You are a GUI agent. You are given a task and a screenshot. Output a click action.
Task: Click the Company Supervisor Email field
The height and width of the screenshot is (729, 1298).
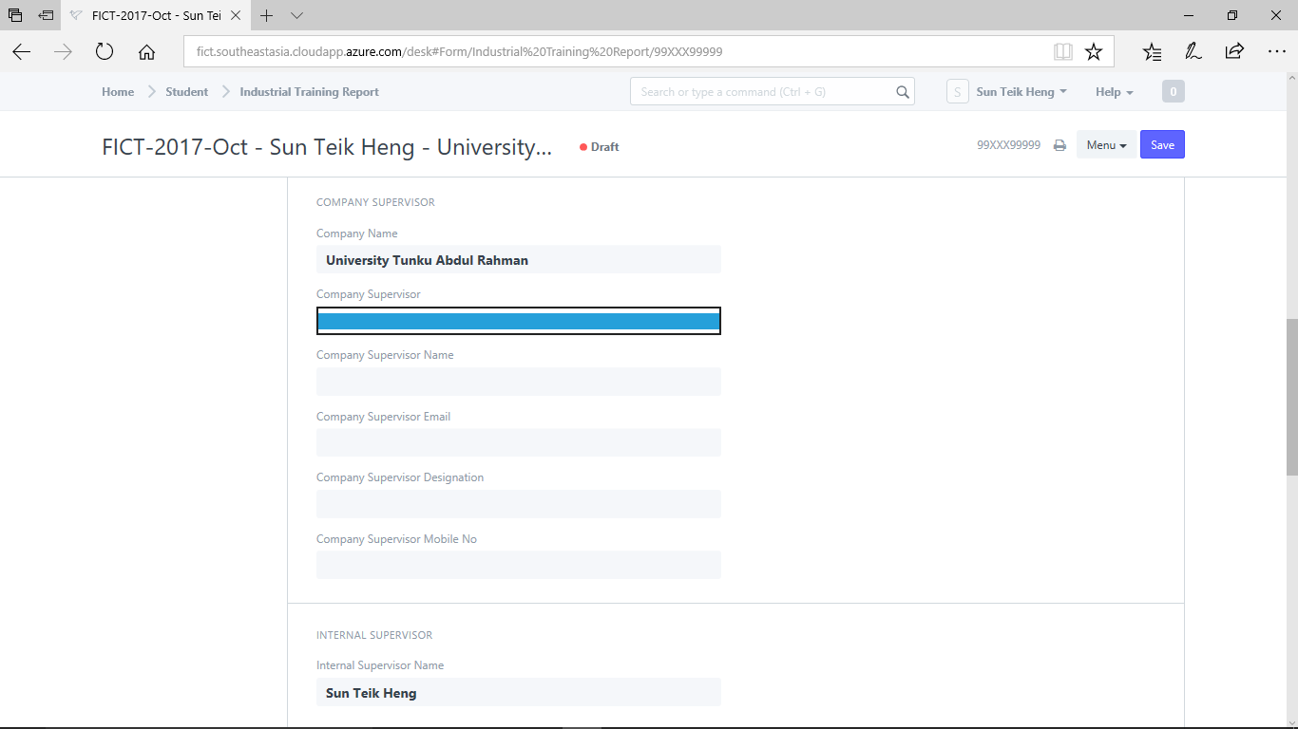click(519, 443)
